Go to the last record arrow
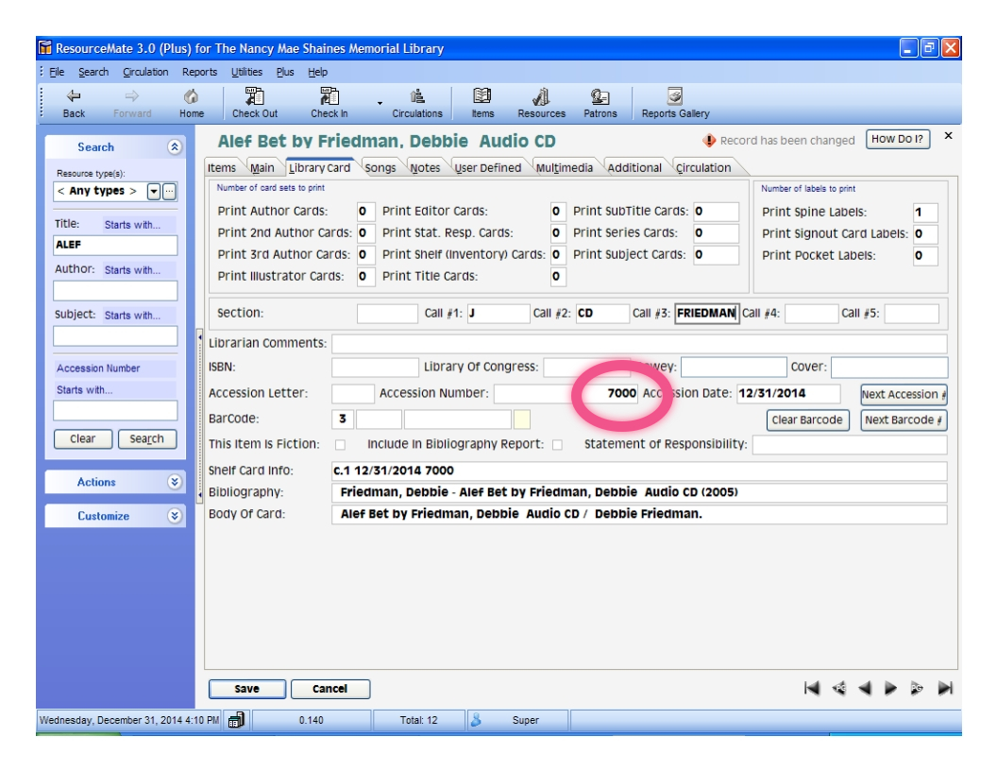This screenshot has width=997, height=771. click(946, 689)
